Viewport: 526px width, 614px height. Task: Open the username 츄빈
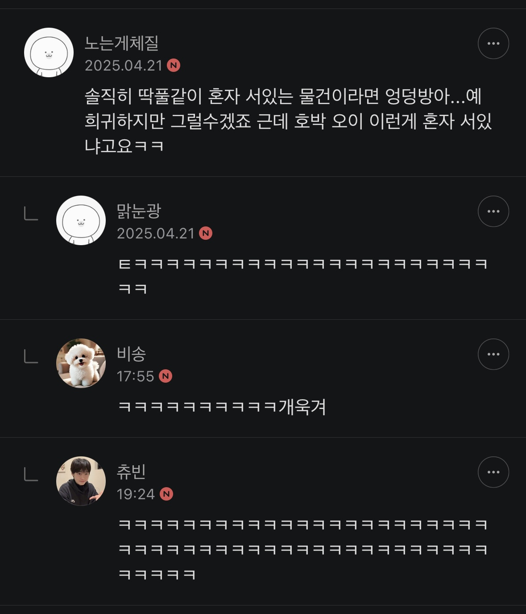[x=132, y=472]
